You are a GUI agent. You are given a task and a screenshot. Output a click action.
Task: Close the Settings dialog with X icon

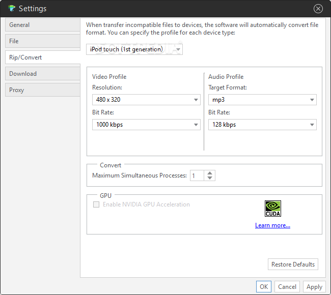coord(318,9)
